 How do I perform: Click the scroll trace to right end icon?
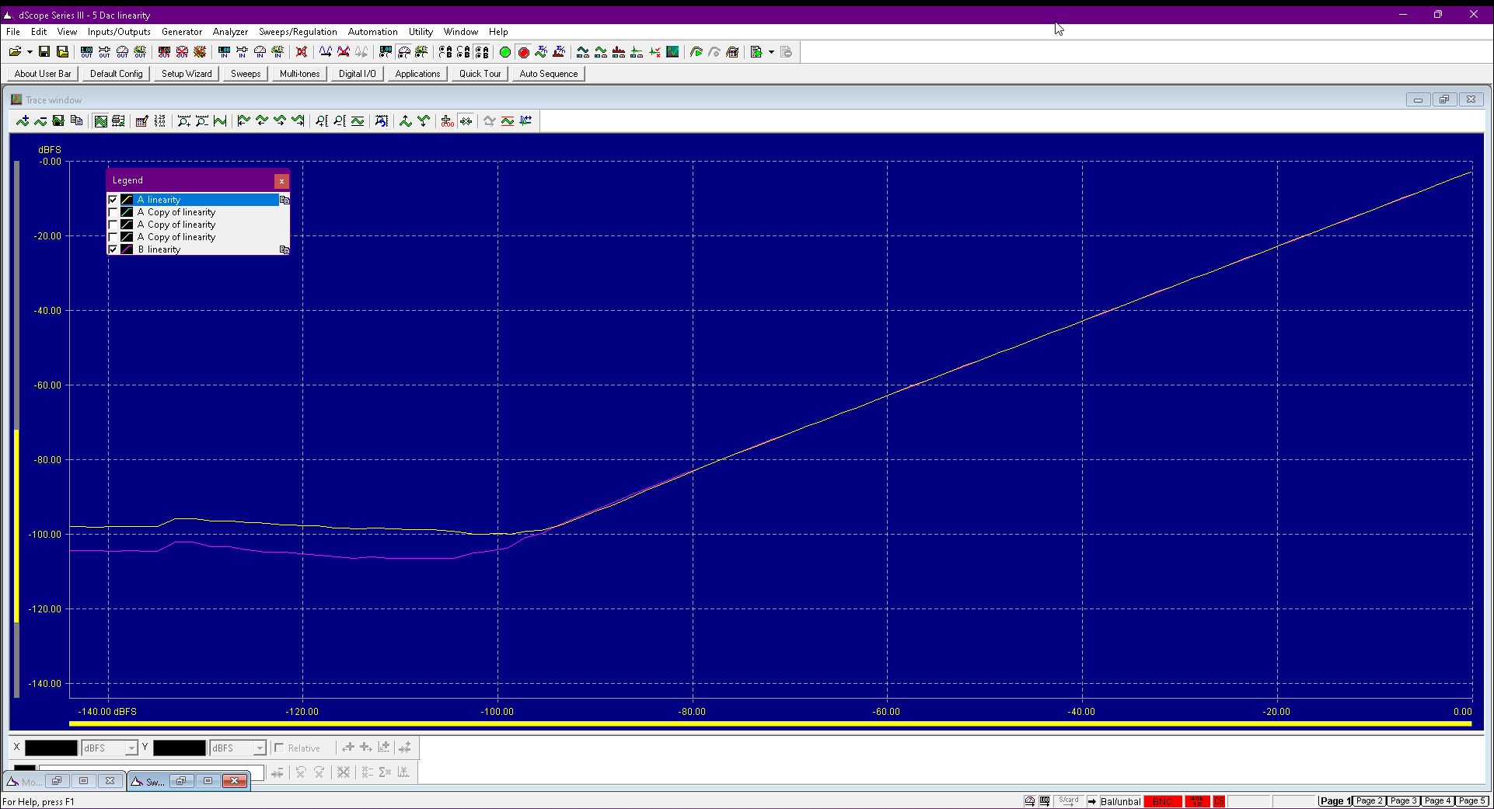pyautogui.click(x=298, y=120)
